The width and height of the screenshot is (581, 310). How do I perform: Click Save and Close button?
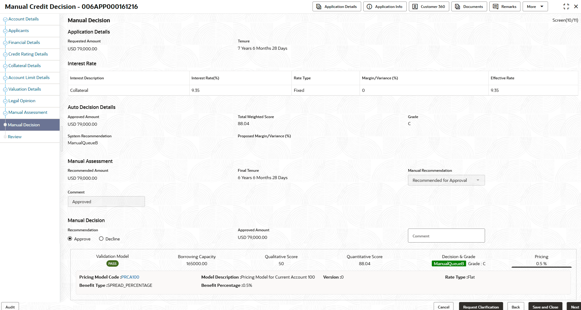(545, 307)
